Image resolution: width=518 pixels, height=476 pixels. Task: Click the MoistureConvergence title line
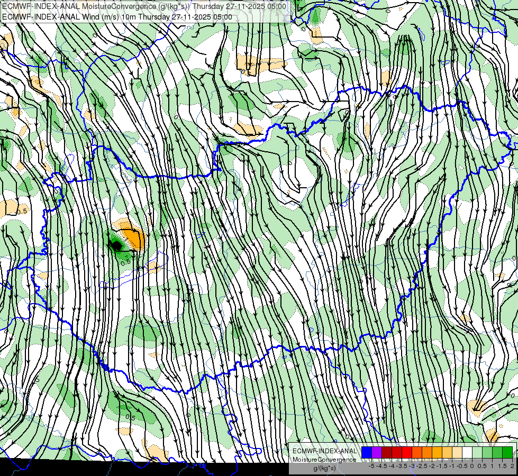tap(144, 6)
